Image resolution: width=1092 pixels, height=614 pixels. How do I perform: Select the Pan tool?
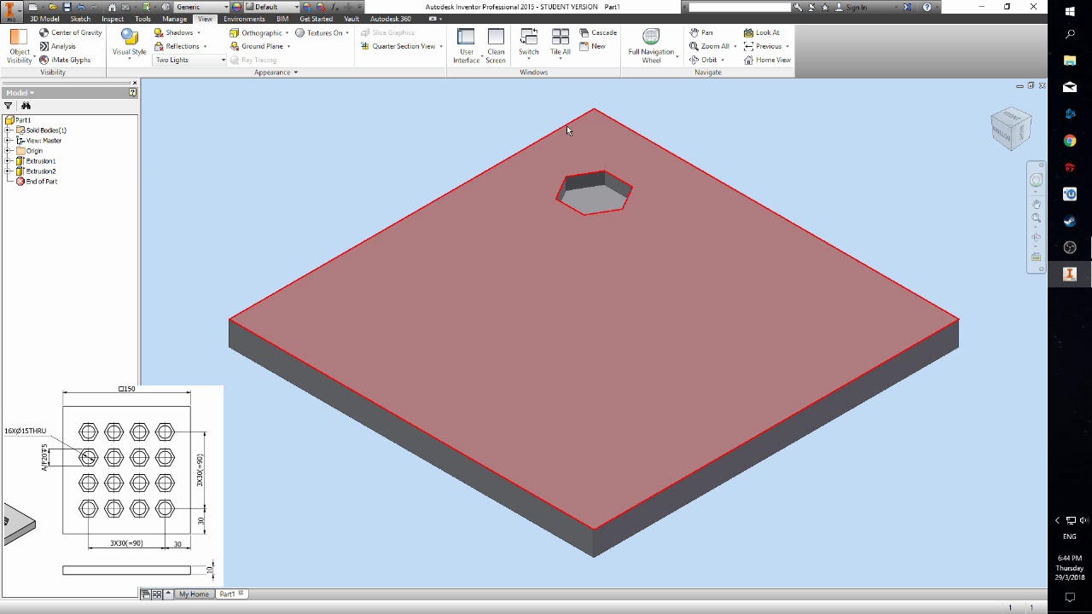[701, 32]
